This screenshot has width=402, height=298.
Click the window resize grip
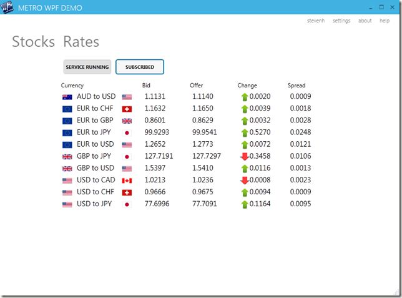point(396,292)
